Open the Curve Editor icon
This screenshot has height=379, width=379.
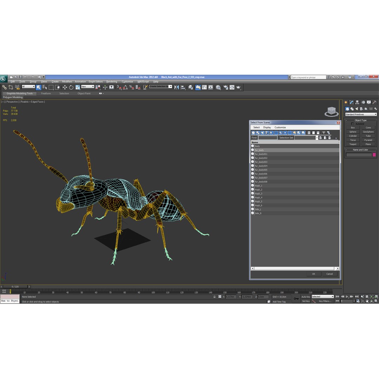(205, 87)
